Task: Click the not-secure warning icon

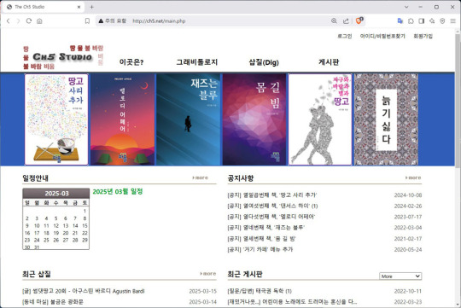Action: (101, 20)
